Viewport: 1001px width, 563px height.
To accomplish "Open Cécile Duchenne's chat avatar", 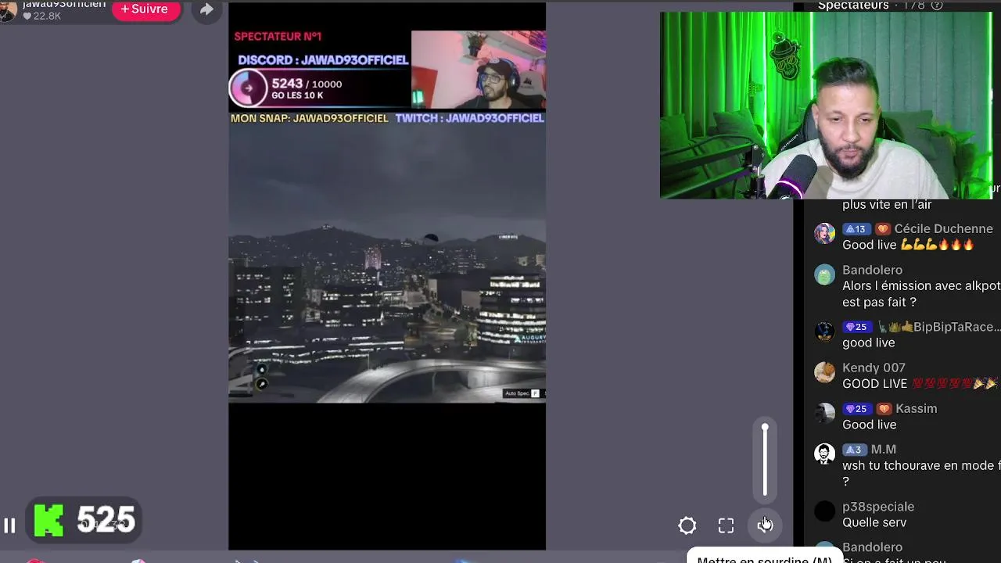I will point(824,234).
